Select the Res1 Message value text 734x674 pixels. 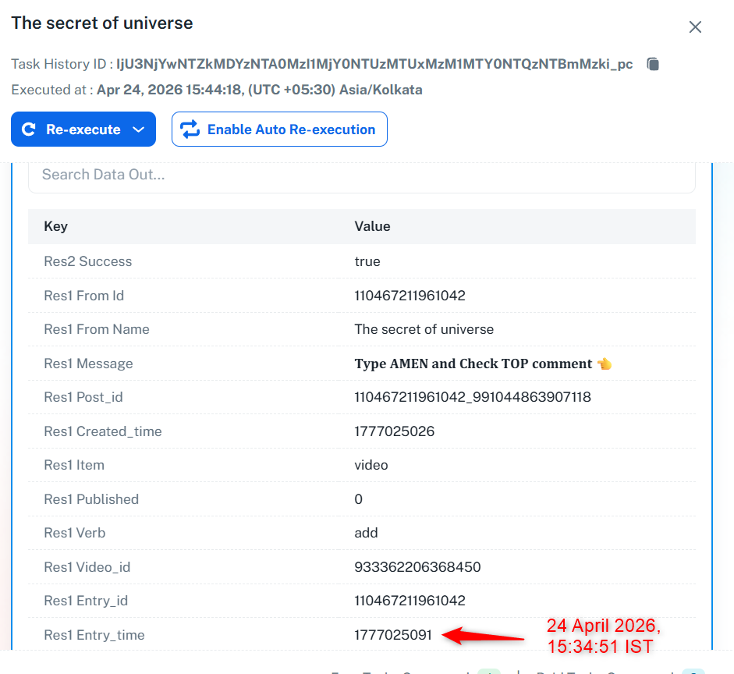coord(473,364)
